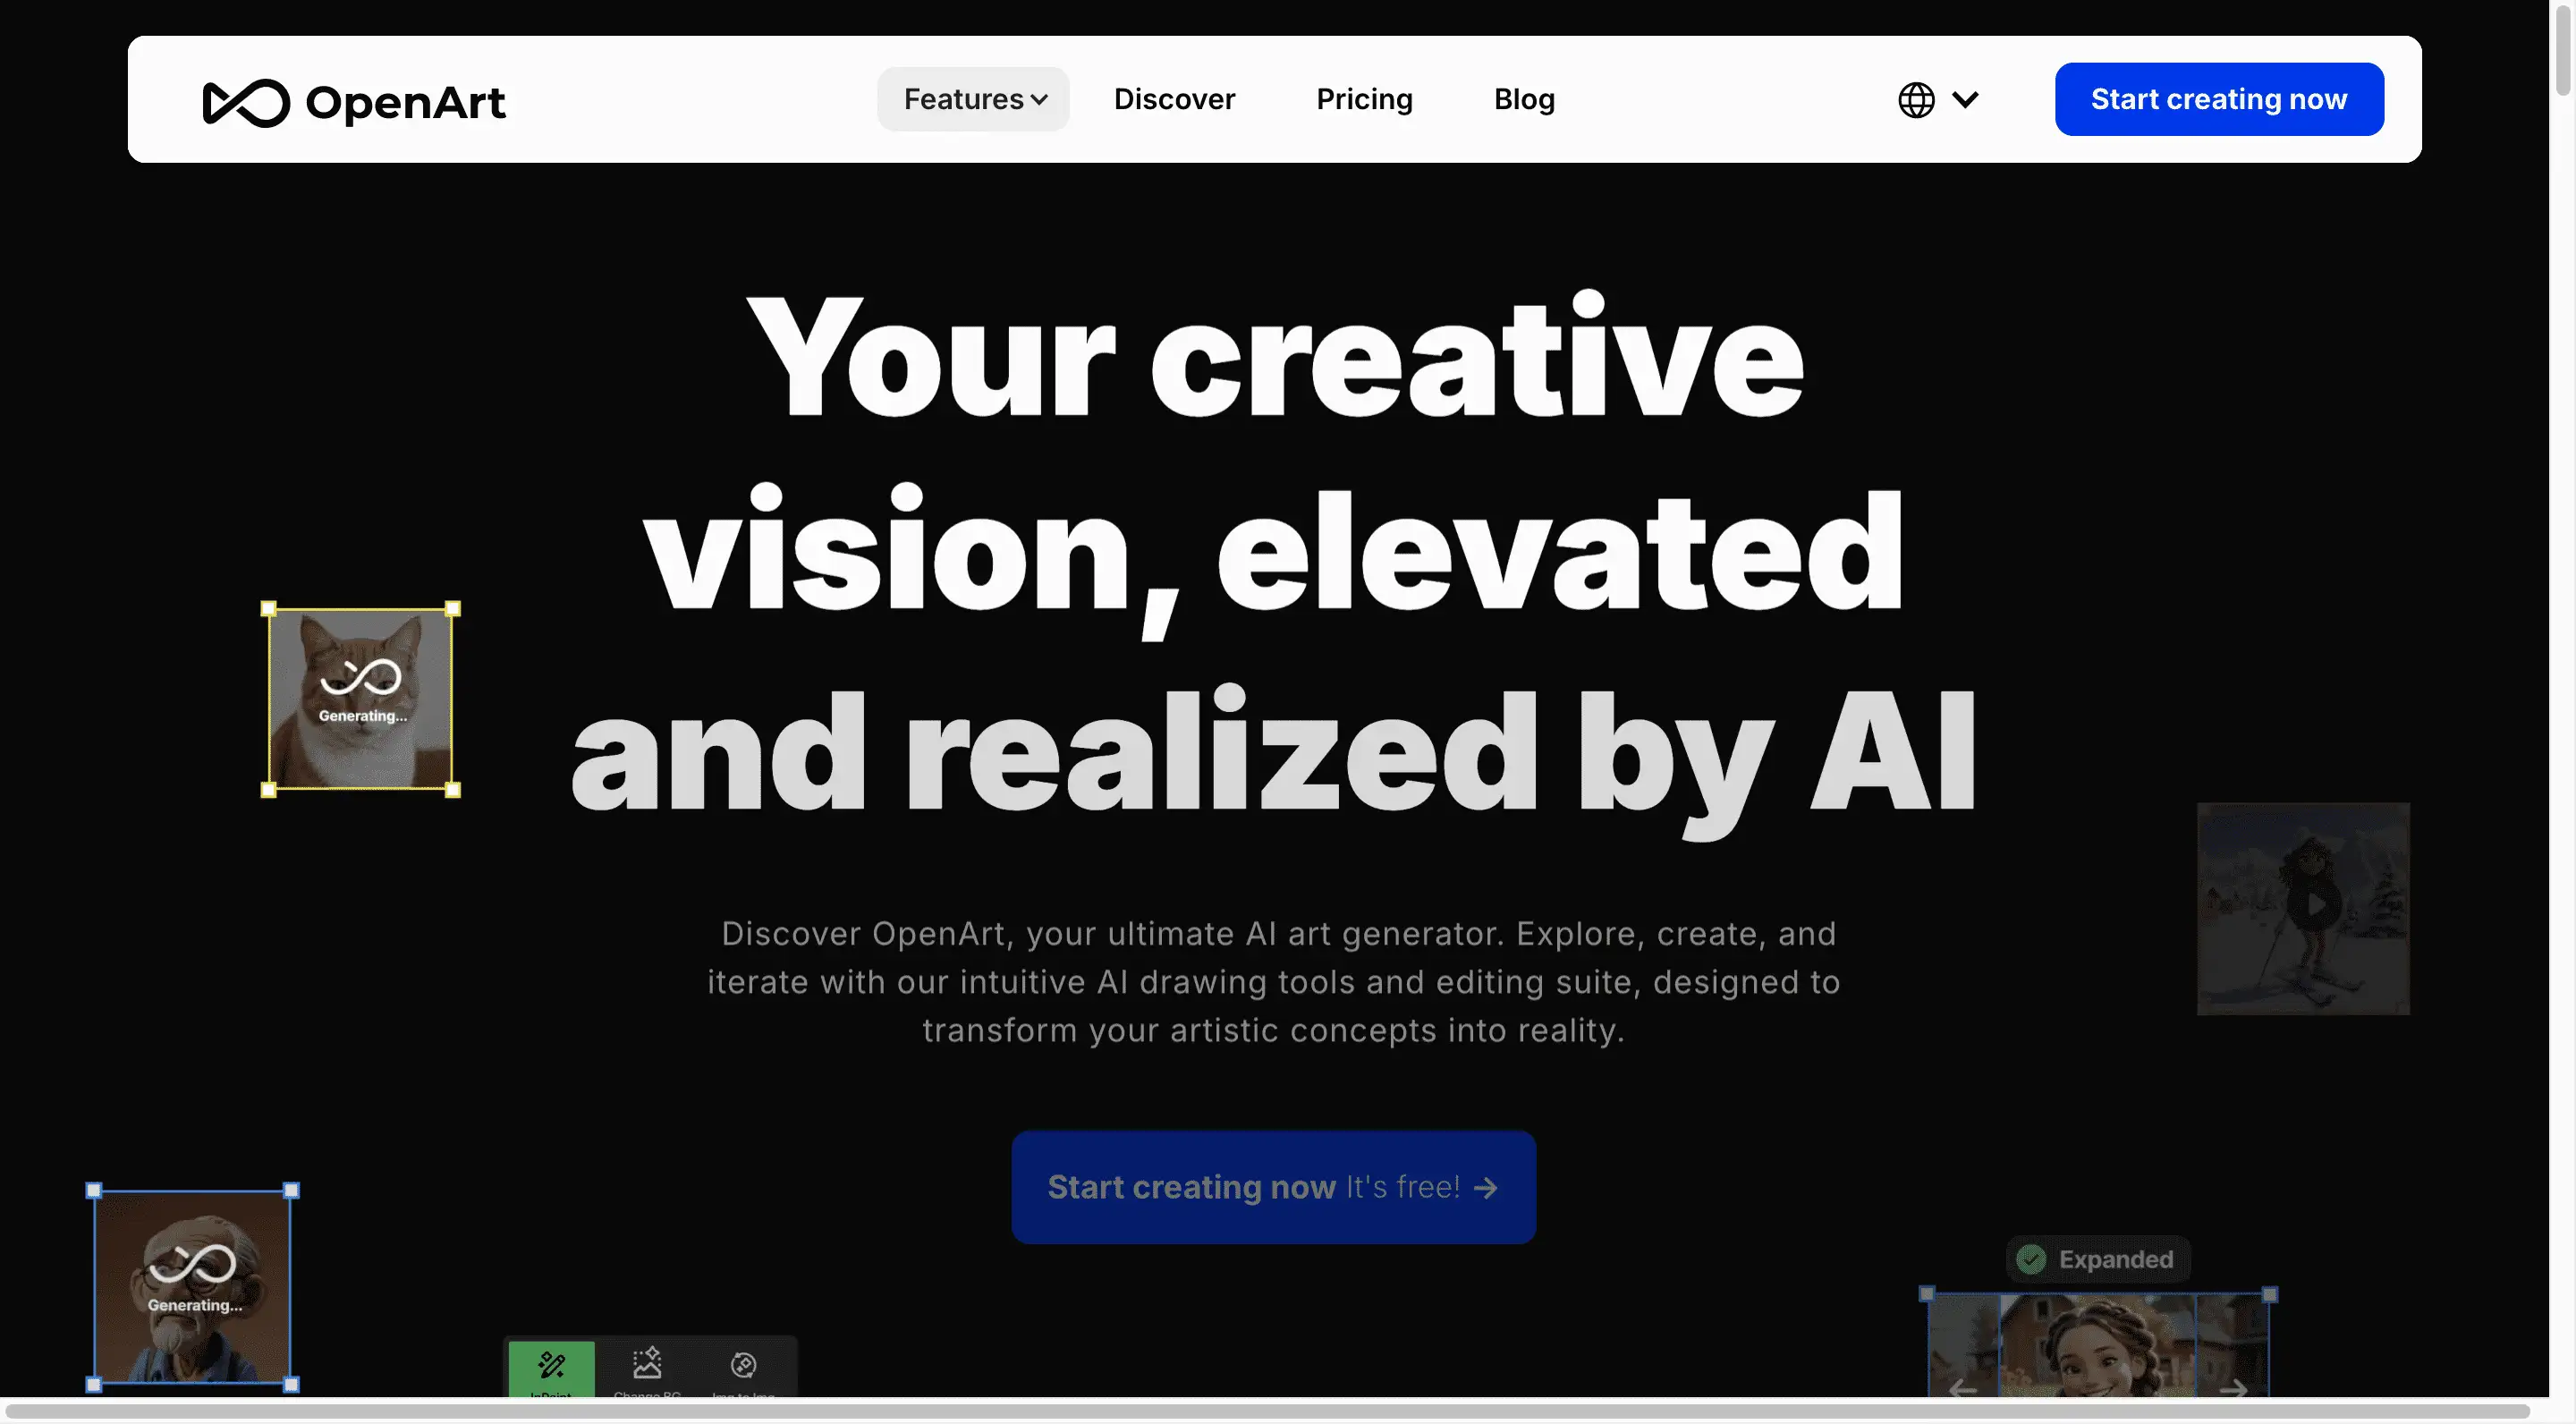Open the Blog page

click(x=1523, y=99)
